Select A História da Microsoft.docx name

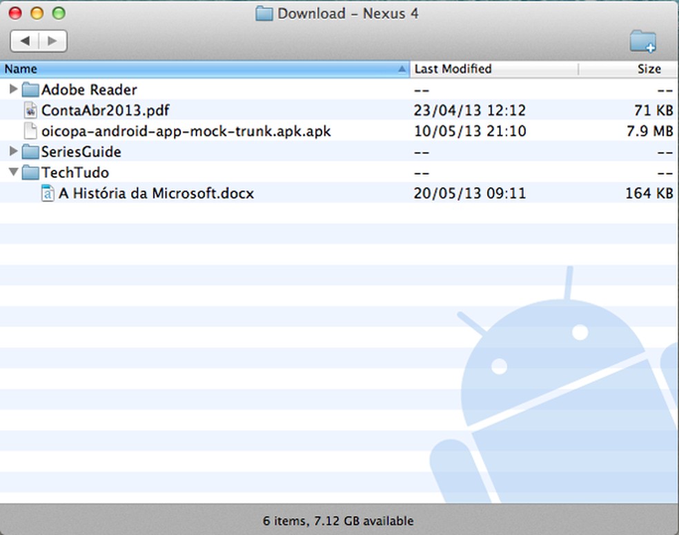[x=156, y=193]
